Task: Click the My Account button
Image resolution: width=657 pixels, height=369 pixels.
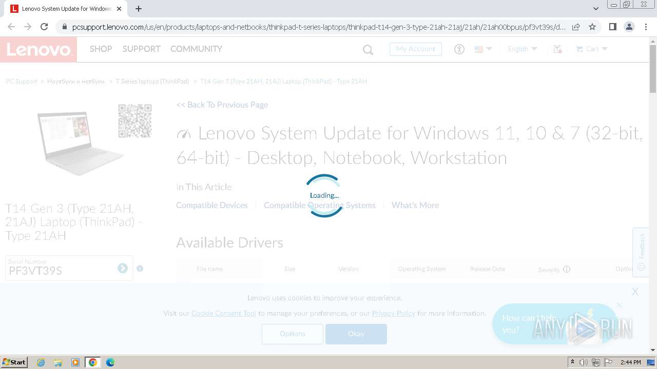Action: click(x=416, y=49)
